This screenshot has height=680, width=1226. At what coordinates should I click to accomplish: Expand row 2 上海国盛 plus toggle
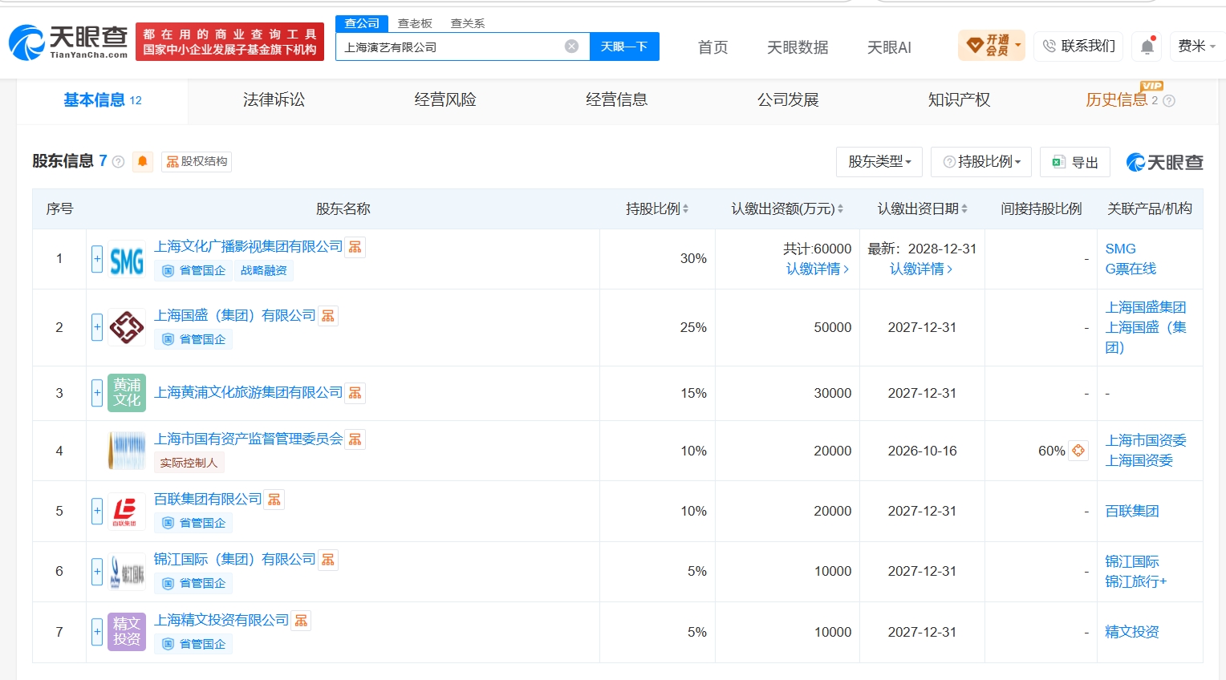97,327
